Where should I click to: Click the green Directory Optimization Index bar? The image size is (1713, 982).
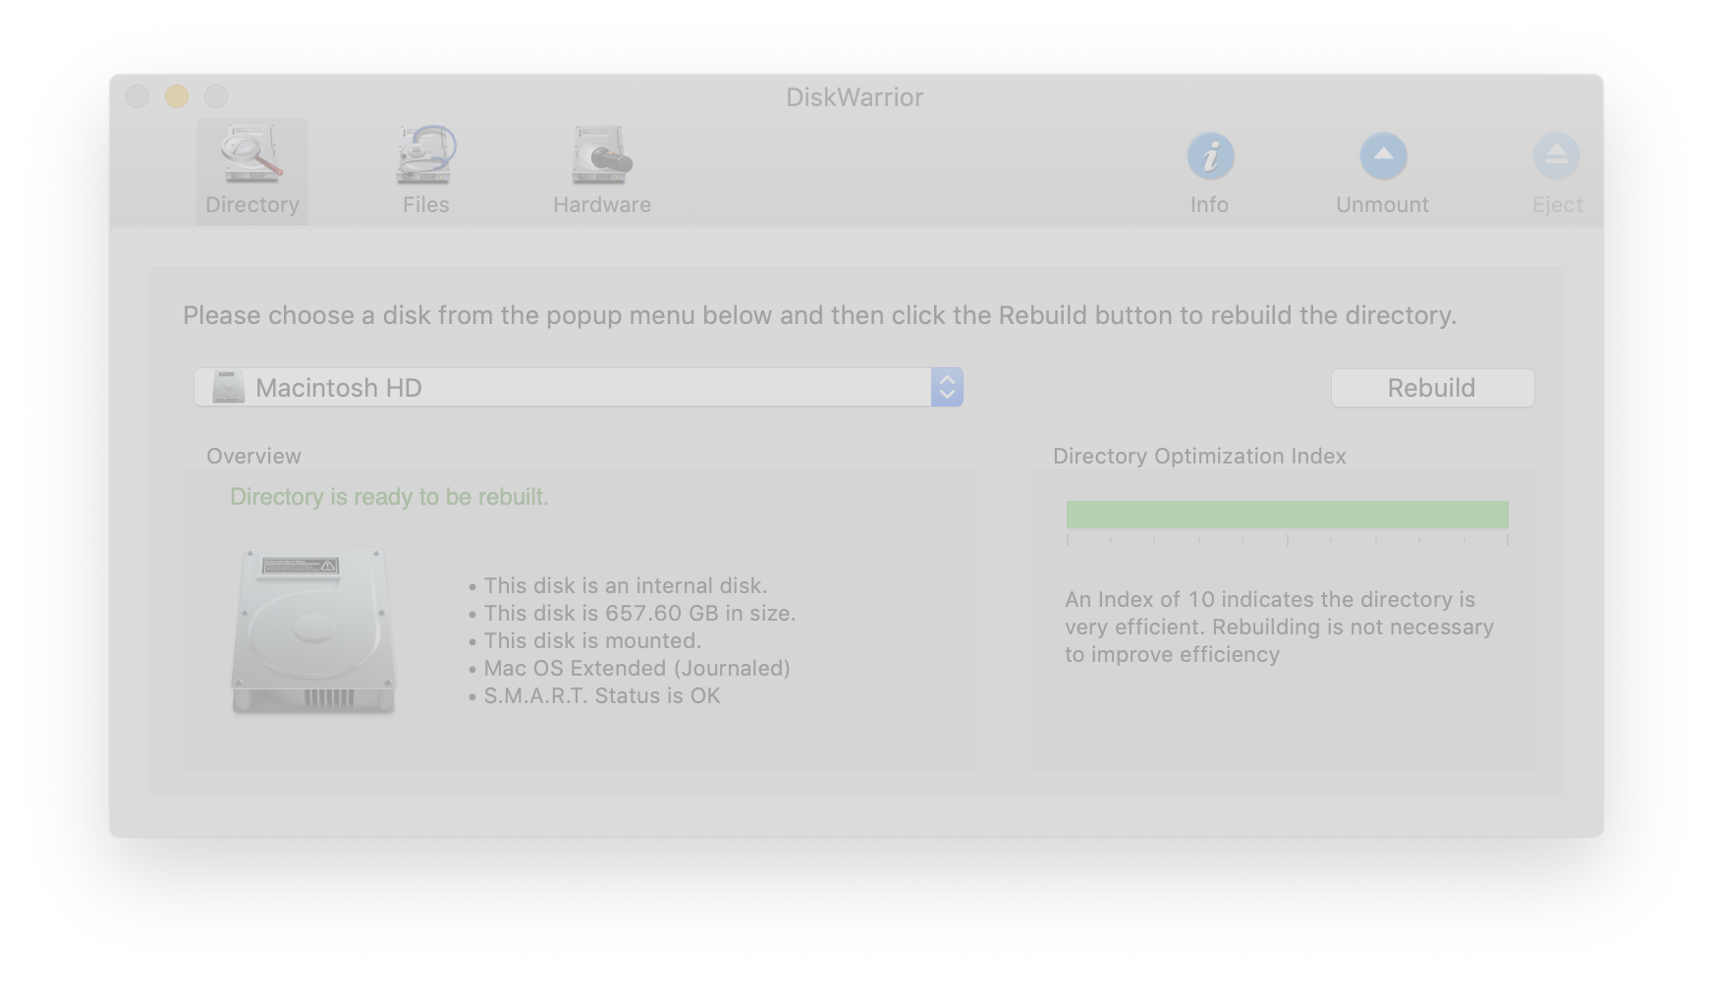coord(1287,515)
